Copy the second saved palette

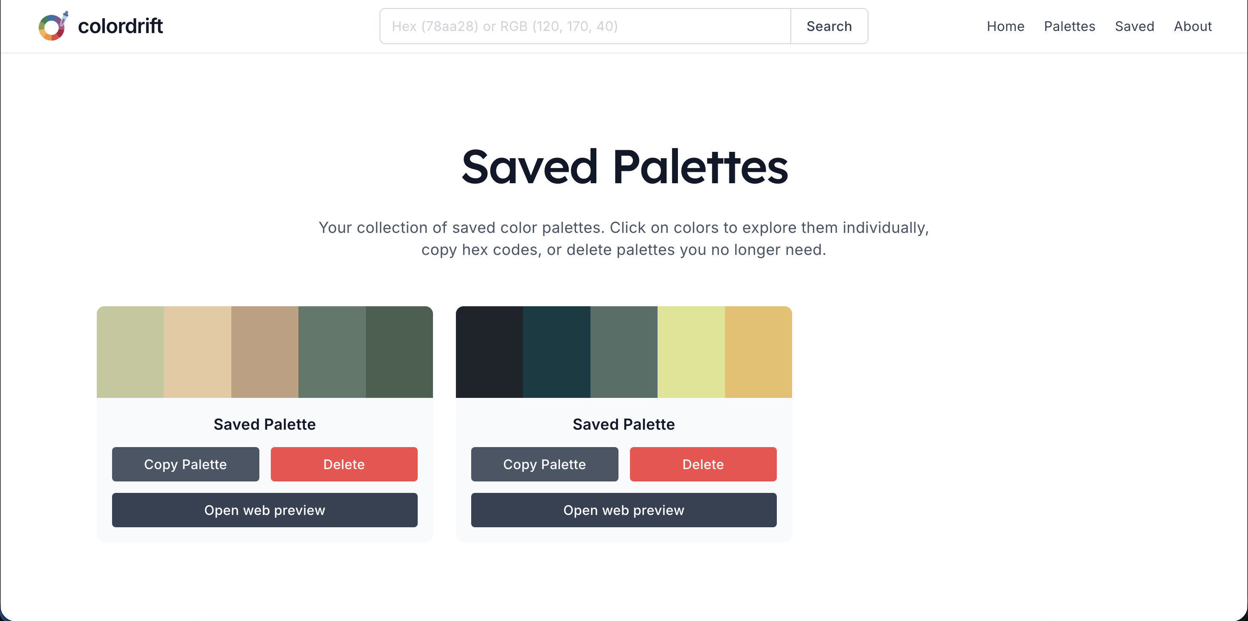pyautogui.click(x=545, y=464)
